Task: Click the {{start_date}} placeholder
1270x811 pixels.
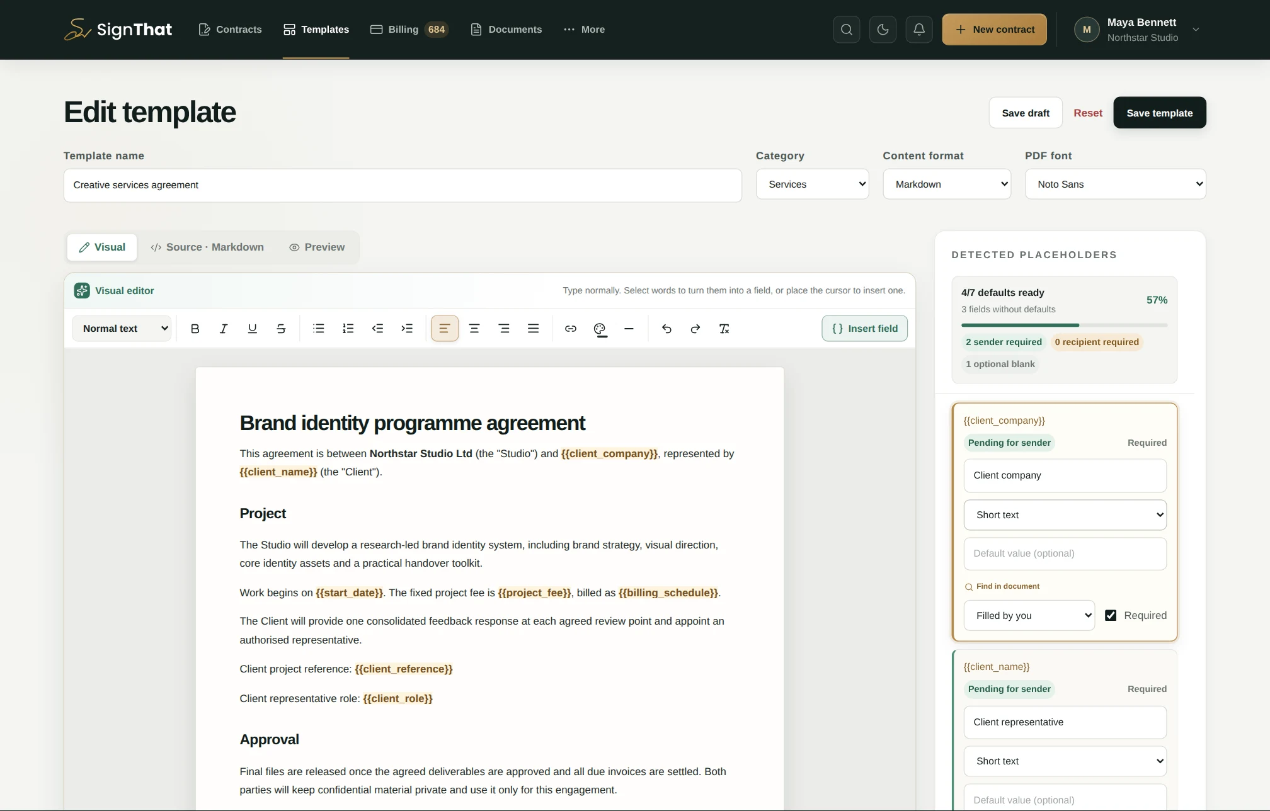Action: click(x=350, y=593)
